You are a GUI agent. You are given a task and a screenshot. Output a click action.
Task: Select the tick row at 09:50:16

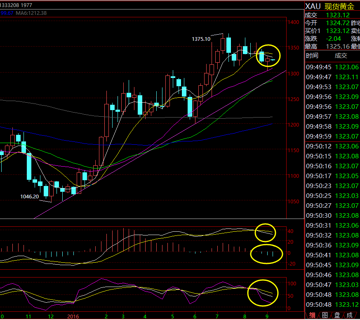point(332,166)
